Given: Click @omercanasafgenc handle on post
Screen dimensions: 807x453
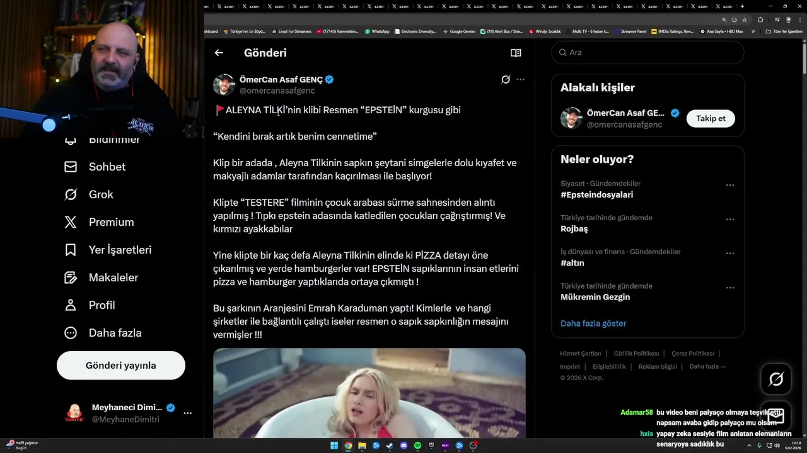Looking at the screenshot, I should click(x=277, y=91).
